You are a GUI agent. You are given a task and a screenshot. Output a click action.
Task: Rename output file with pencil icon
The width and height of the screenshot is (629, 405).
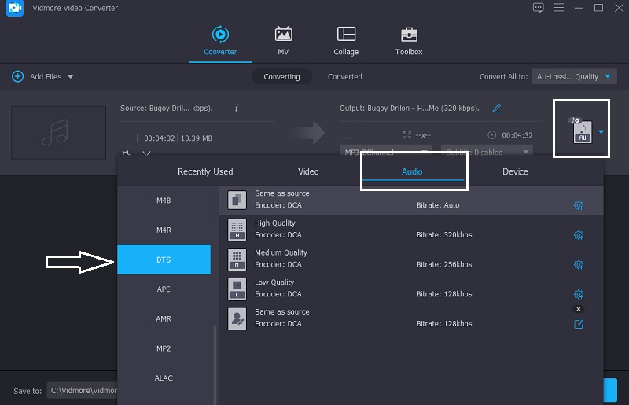(497, 108)
